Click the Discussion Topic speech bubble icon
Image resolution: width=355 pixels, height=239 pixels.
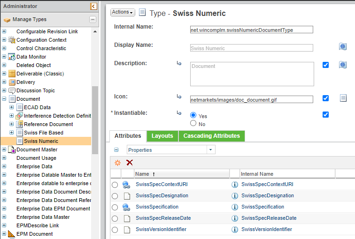12,90
